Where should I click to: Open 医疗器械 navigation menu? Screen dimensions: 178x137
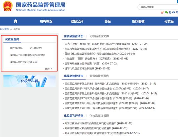pos(138,21)
